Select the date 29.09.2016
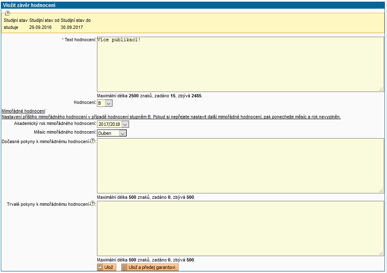Screen dimensions: 387x273 pyautogui.click(x=40, y=27)
